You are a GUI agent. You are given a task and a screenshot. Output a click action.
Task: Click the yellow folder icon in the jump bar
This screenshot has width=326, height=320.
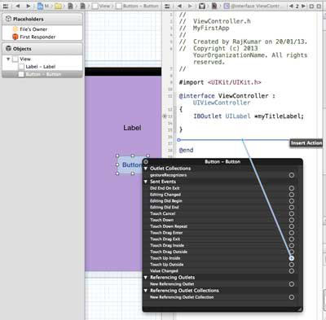(x=58, y=6)
